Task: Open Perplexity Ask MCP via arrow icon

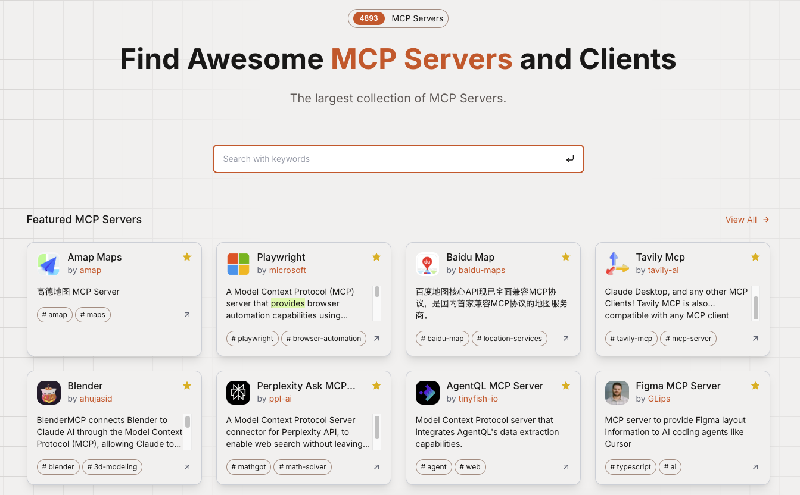Action: (x=376, y=467)
